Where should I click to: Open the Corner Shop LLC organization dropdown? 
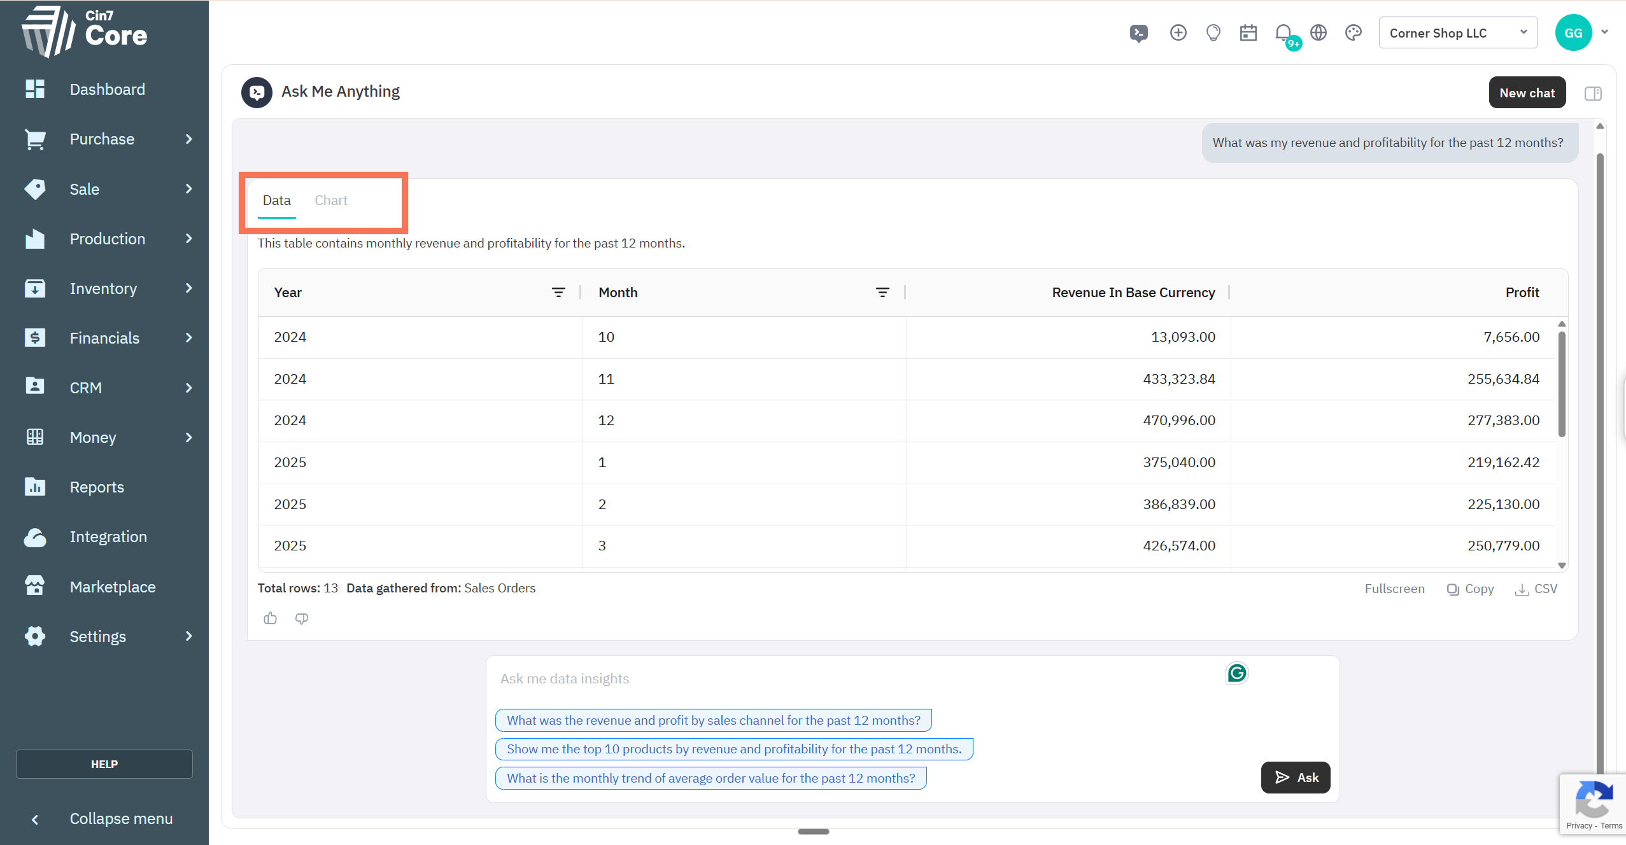pos(1458,33)
